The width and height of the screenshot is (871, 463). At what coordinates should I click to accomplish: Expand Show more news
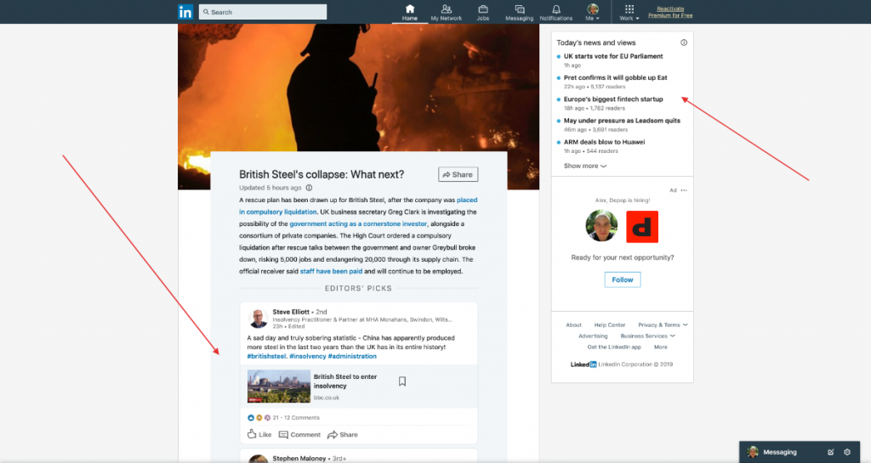coord(585,166)
